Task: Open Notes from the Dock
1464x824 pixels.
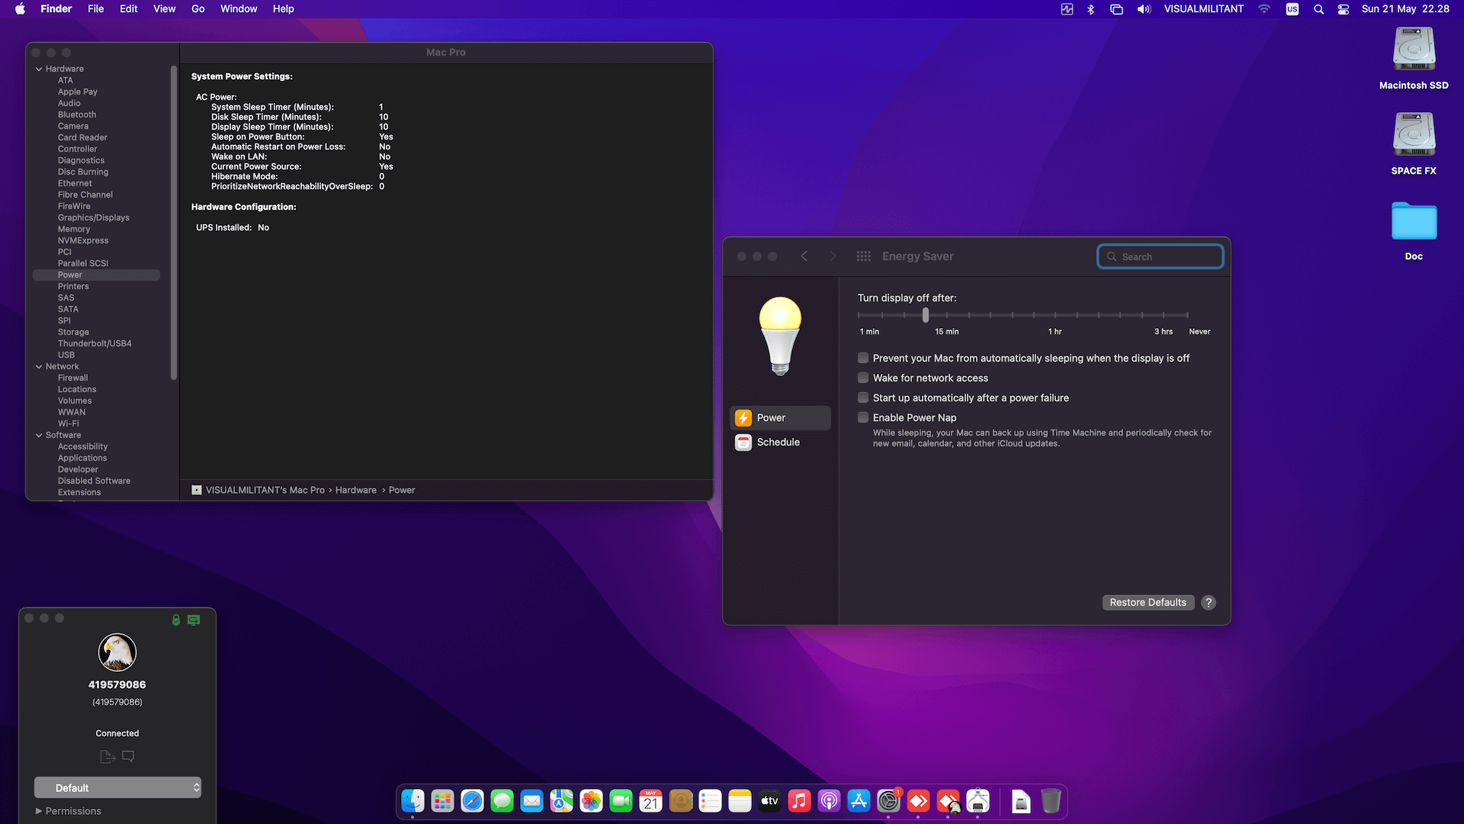Action: pyautogui.click(x=740, y=801)
